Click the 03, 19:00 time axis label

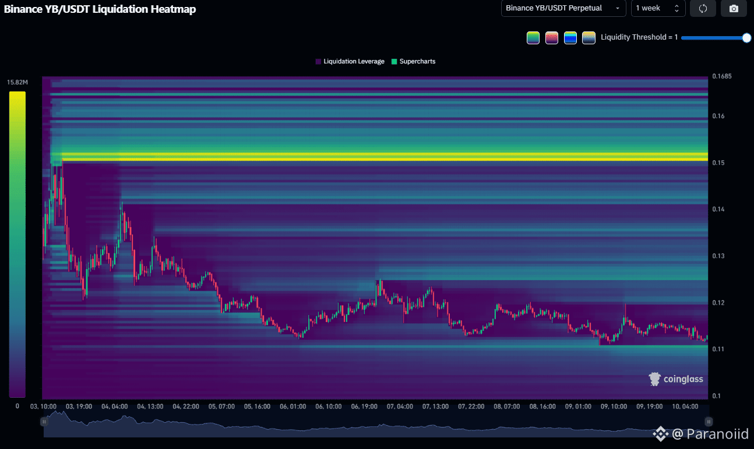click(78, 406)
